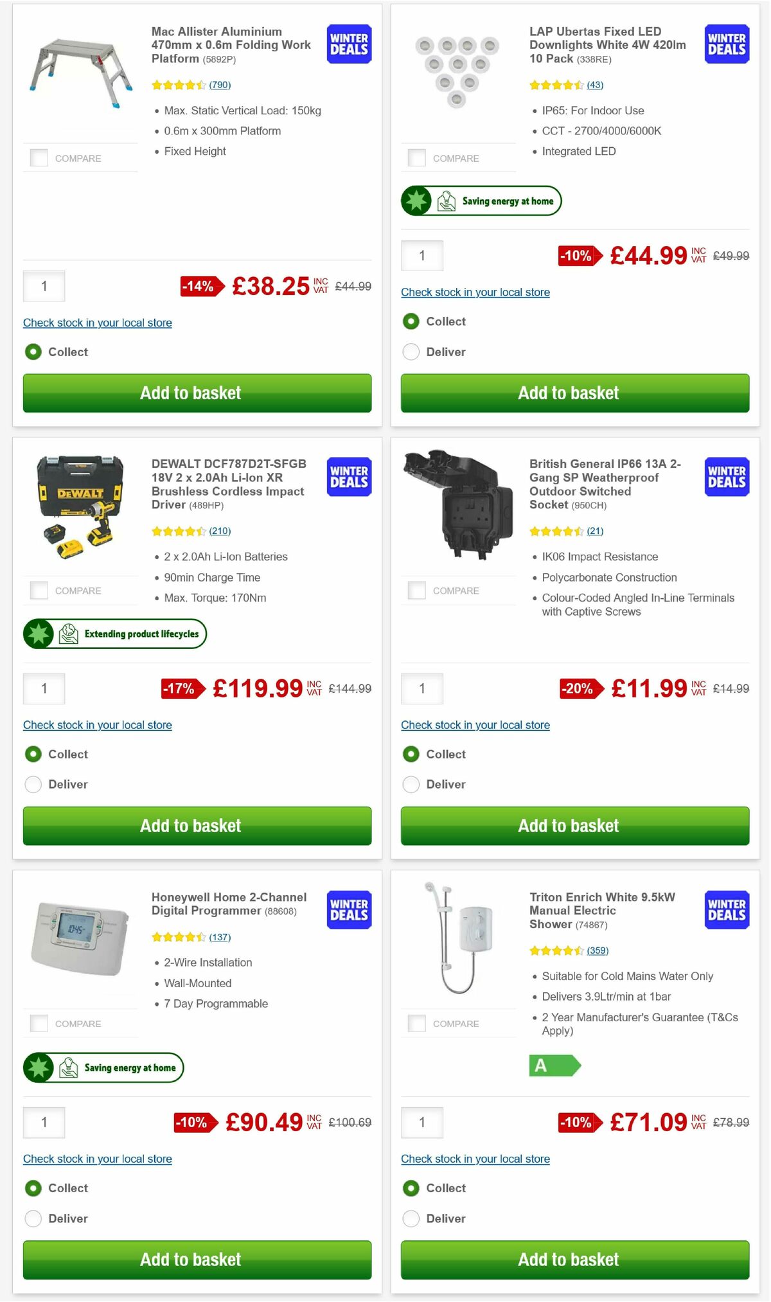This screenshot has height=1302, width=771.
Task: Open the (790) reviews link for Mac Allister platform
Action: (219, 84)
